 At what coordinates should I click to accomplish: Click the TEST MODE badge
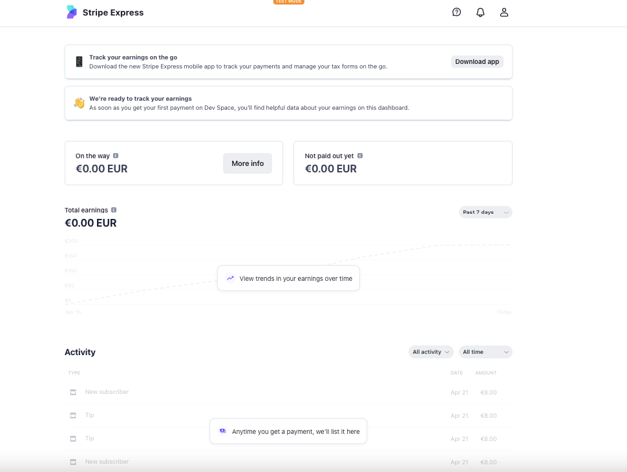(x=289, y=1)
